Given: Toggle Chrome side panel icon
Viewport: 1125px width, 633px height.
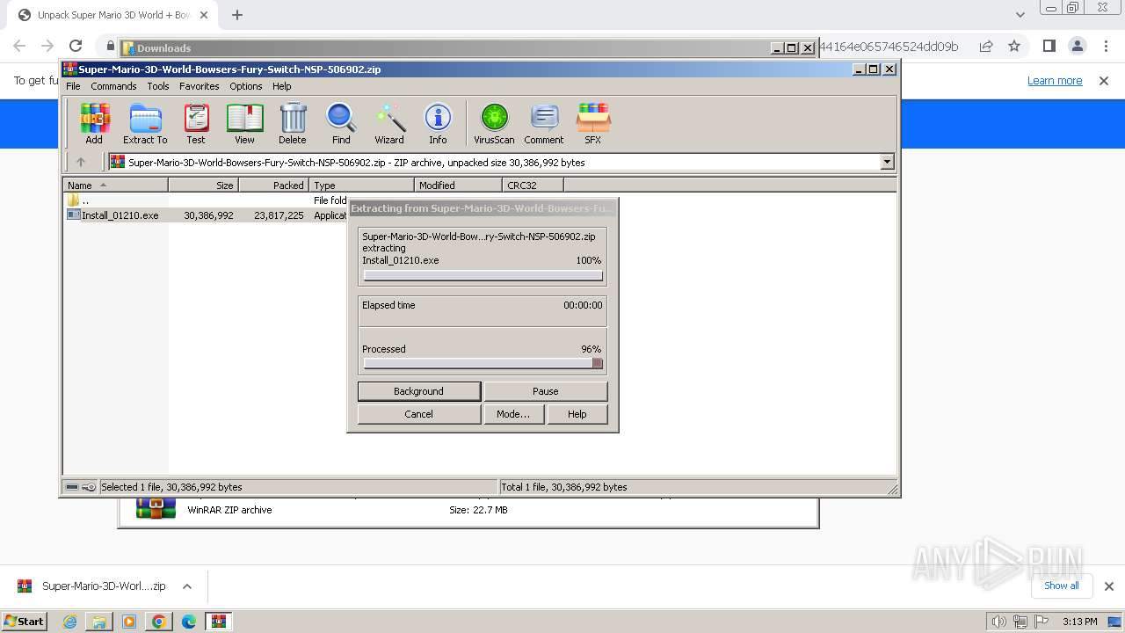Looking at the screenshot, I should click(x=1049, y=46).
